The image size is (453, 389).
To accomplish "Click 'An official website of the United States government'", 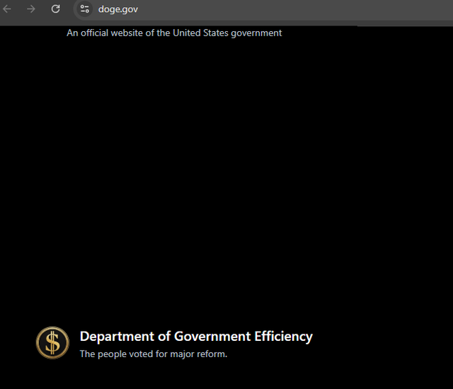I will tap(174, 33).
